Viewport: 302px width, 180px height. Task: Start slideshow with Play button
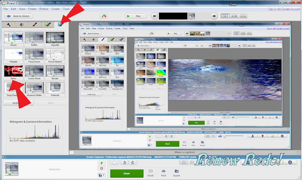136,16
